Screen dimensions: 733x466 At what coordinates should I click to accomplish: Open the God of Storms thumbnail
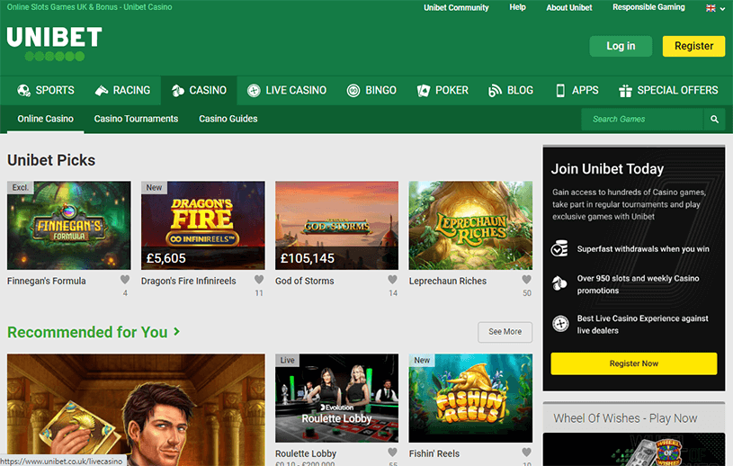(x=336, y=225)
